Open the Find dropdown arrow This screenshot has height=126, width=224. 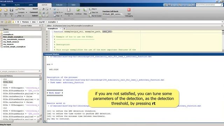coord(61,16)
